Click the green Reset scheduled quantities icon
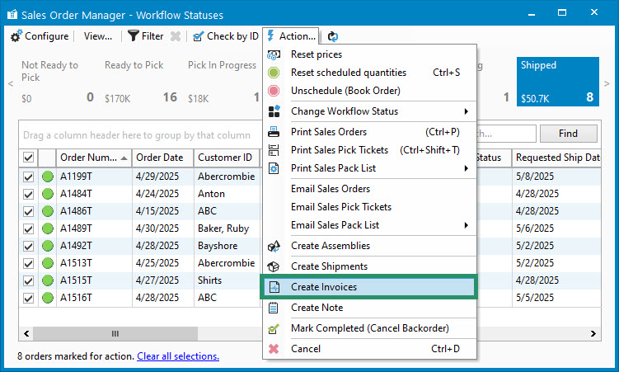619x372 pixels. click(274, 73)
